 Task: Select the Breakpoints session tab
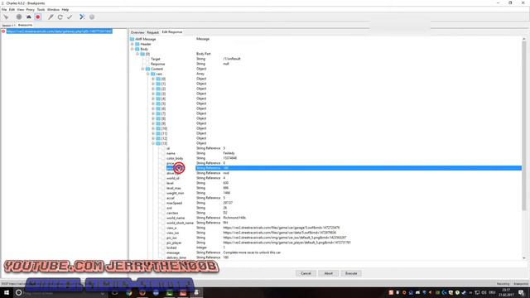click(x=25, y=25)
